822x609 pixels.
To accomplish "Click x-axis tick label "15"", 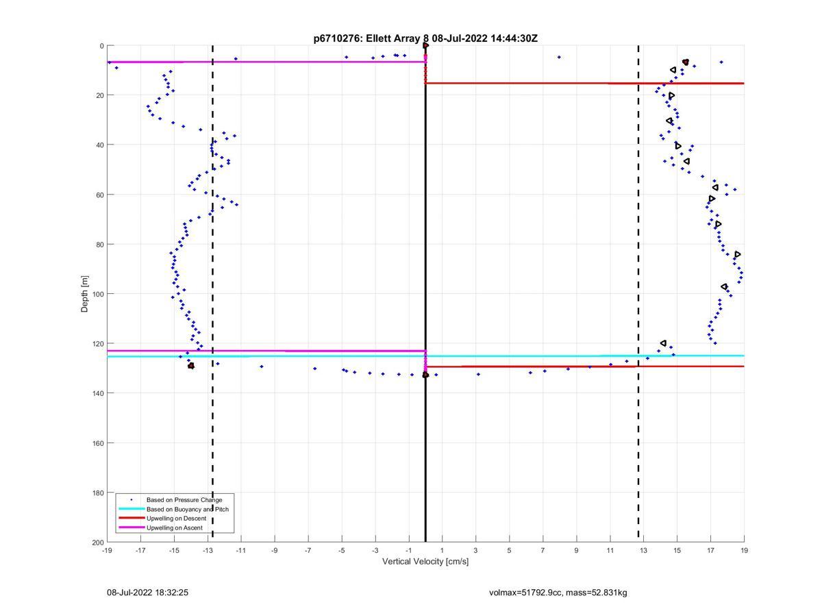I will (677, 550).
